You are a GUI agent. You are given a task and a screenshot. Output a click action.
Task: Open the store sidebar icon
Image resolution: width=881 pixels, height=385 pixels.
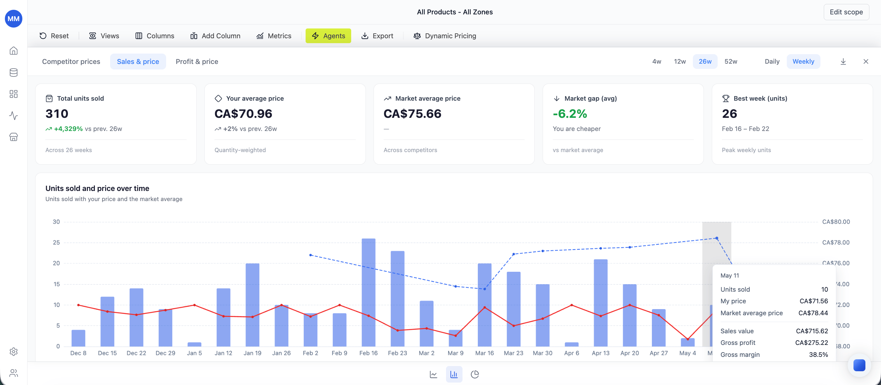14,137
